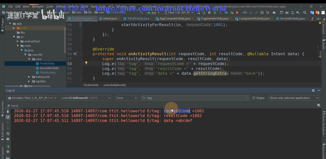326x159 pixels.
Task: Open the com.ttit.helloworld process dropdown
Action: click(x=86, y=98)
